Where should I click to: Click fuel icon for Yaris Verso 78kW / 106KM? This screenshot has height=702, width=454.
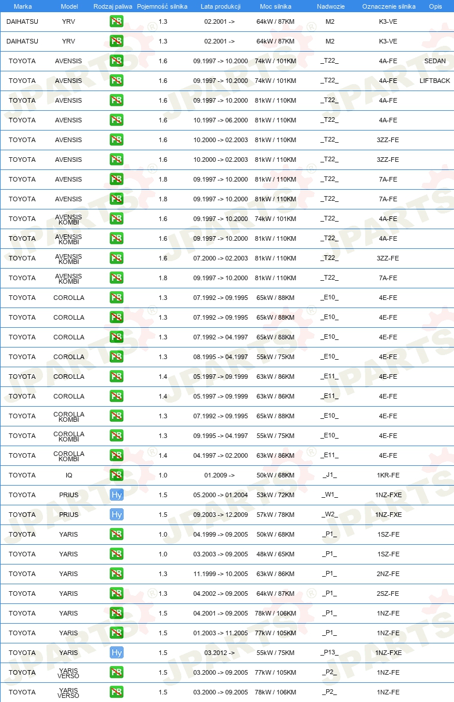click(x=117, y=692)
